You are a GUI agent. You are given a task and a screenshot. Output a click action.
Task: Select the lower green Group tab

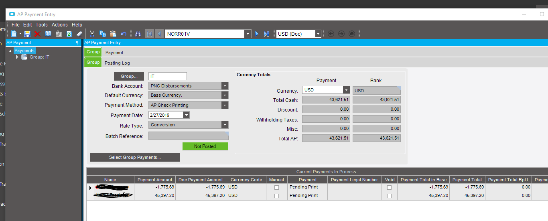tap(93, 63)
